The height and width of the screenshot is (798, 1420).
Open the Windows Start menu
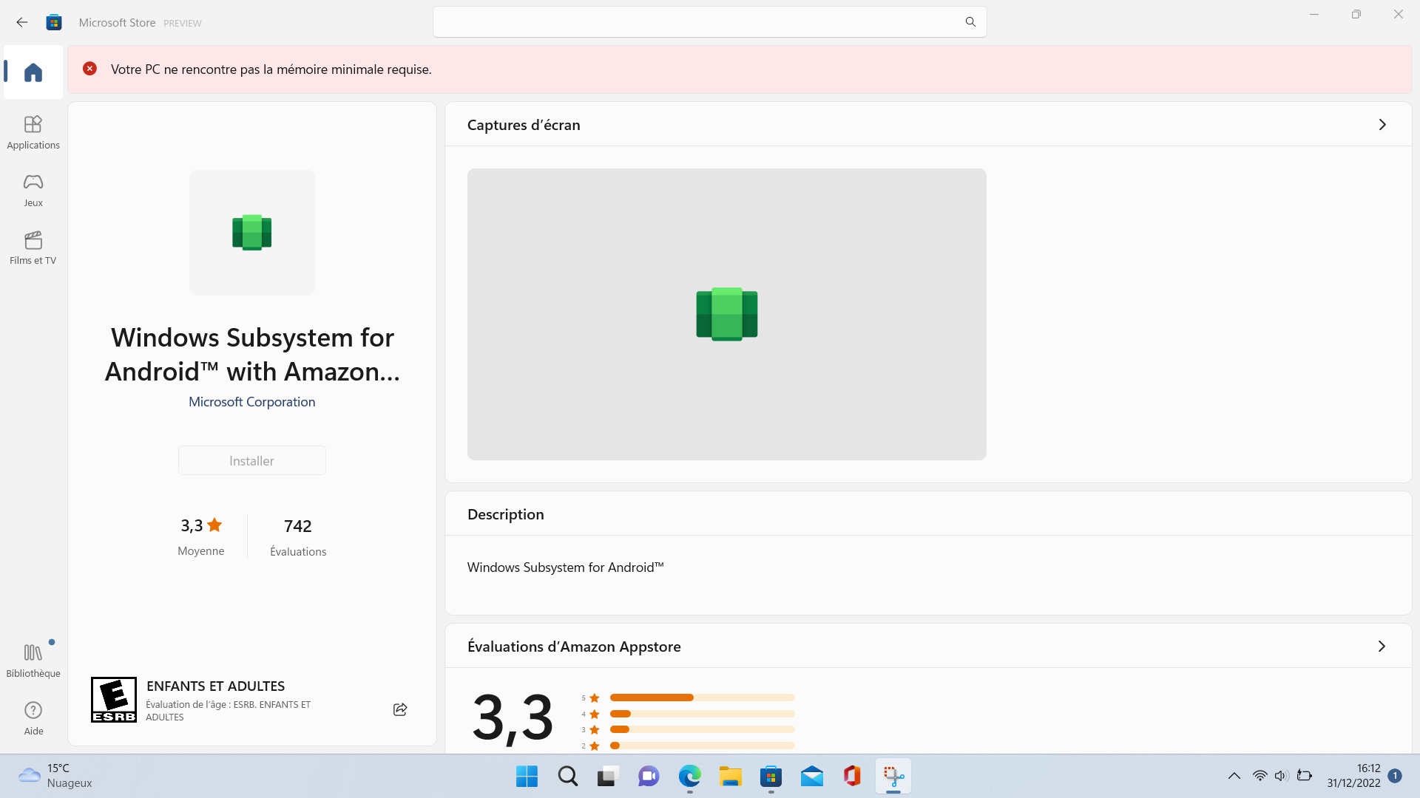[x=527, y=777]
